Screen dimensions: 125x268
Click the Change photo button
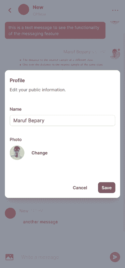point(39,153)
